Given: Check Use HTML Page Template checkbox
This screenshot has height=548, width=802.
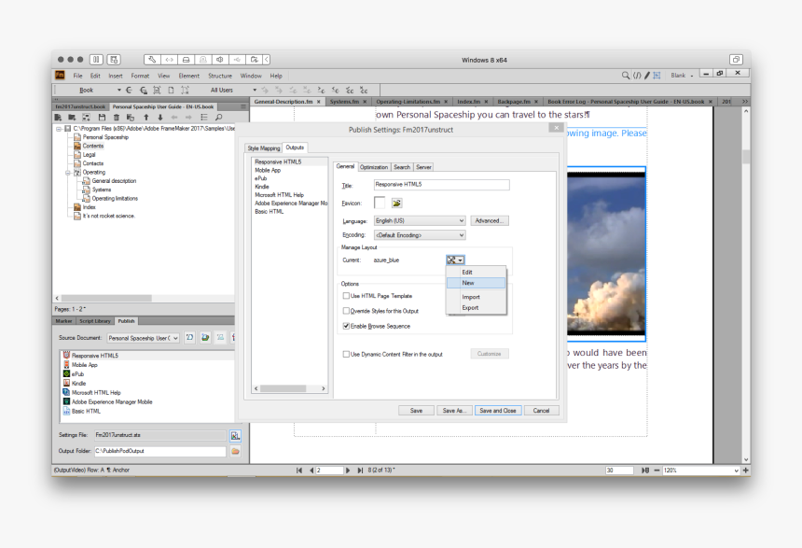Looking at the screenshot, I should point(346,296).
